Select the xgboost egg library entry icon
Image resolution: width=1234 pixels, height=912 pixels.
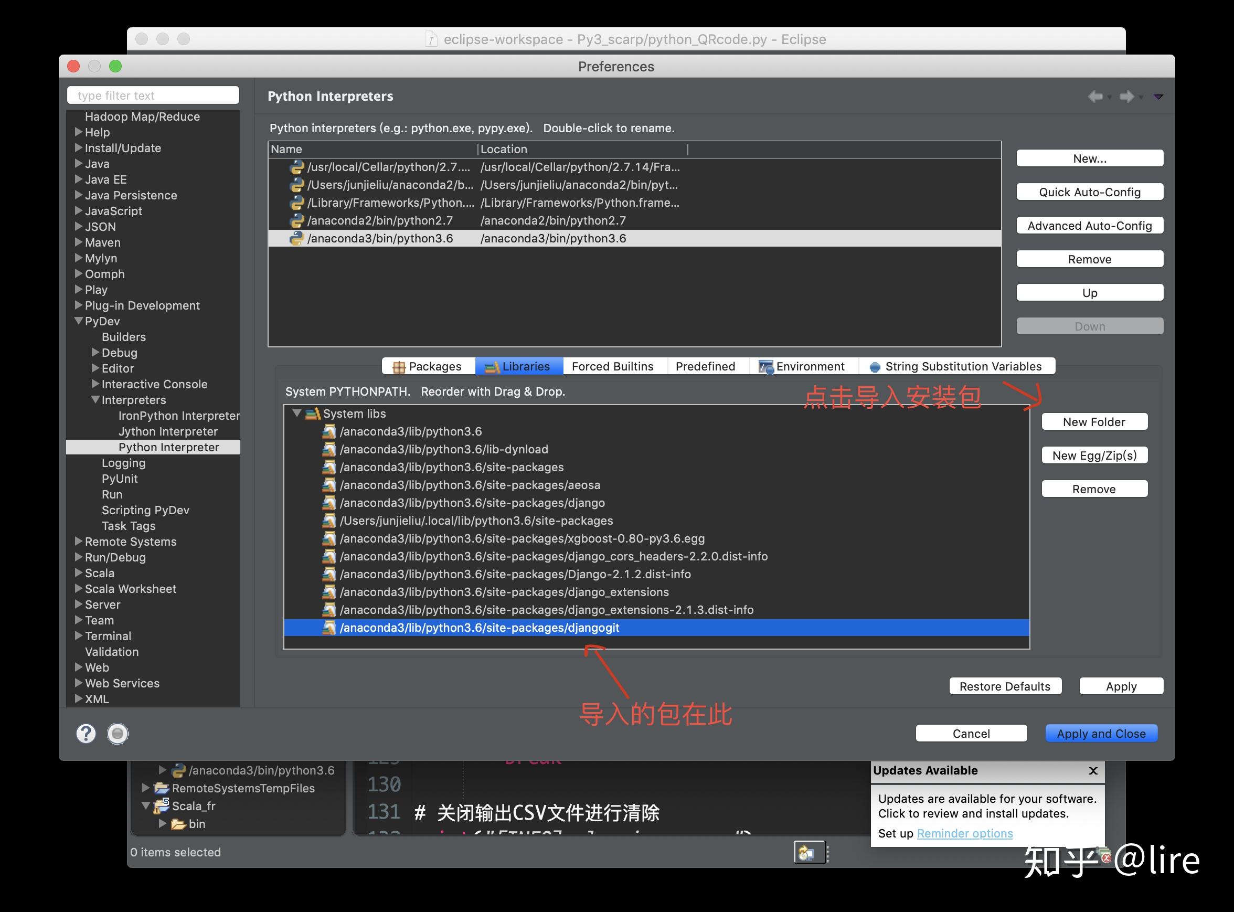(x=329, y=538)
